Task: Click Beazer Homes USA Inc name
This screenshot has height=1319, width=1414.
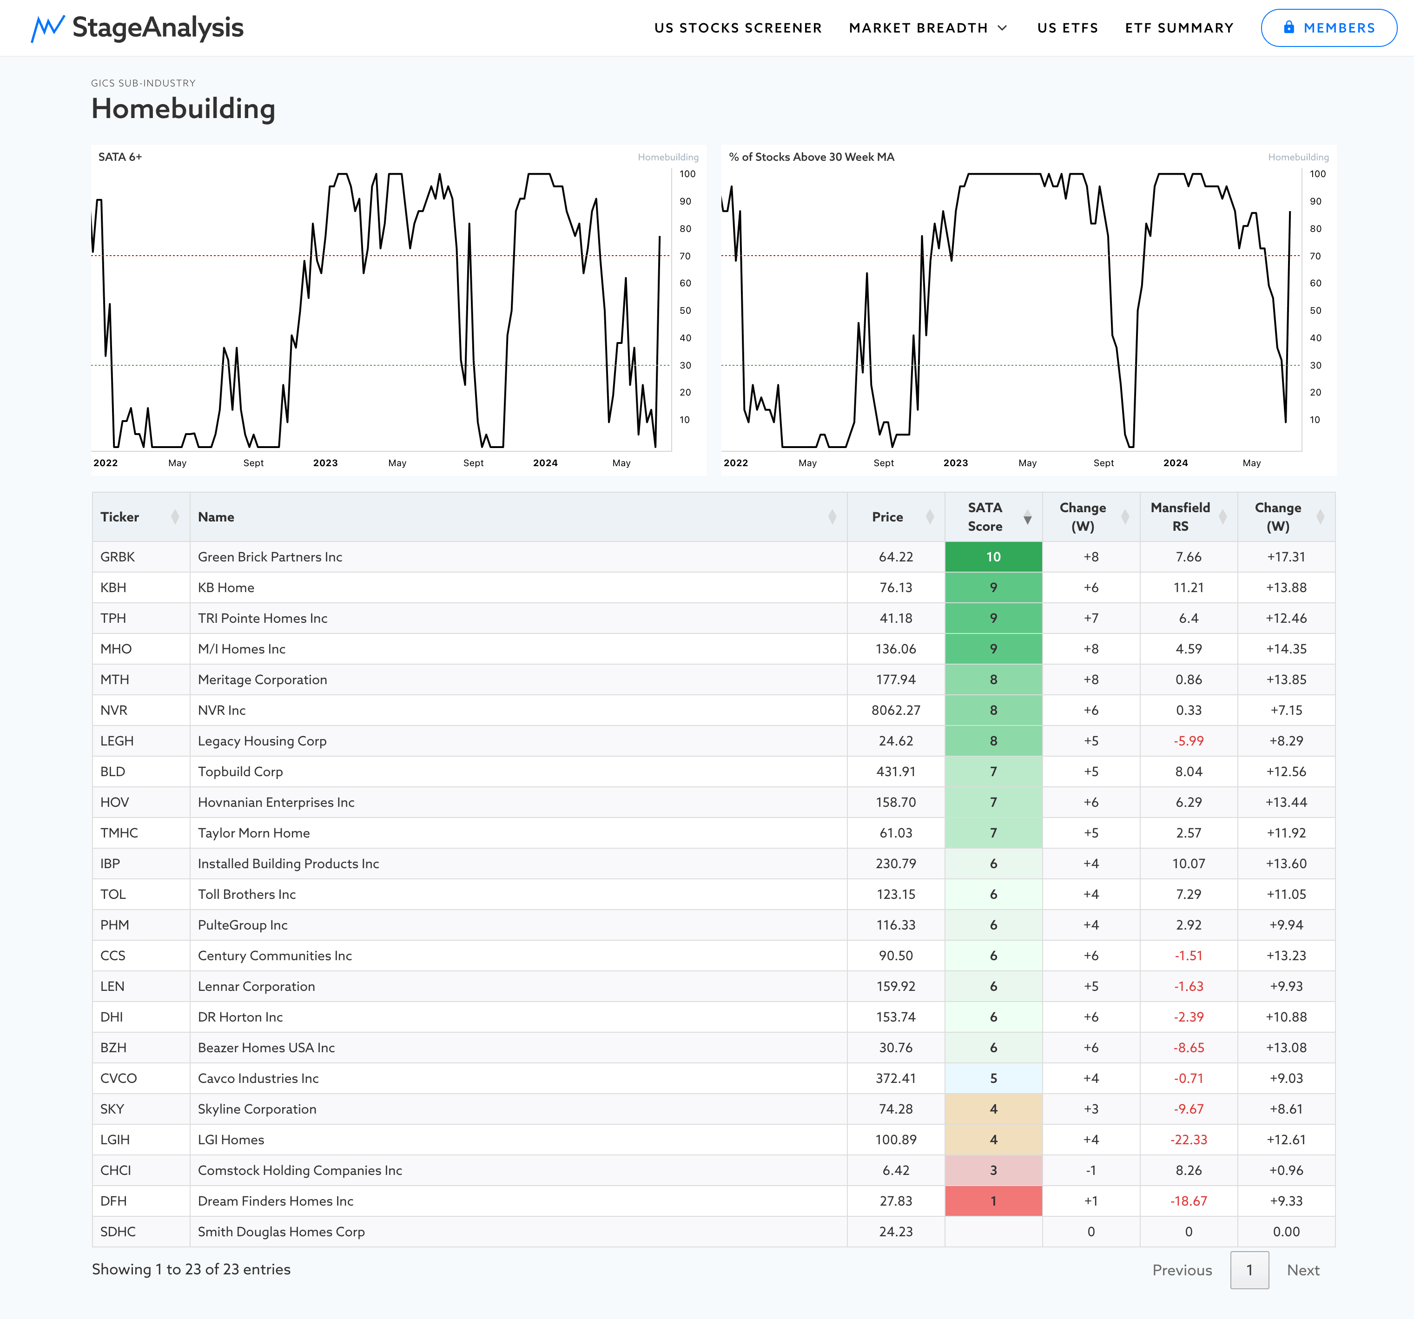Action: 266,1048
